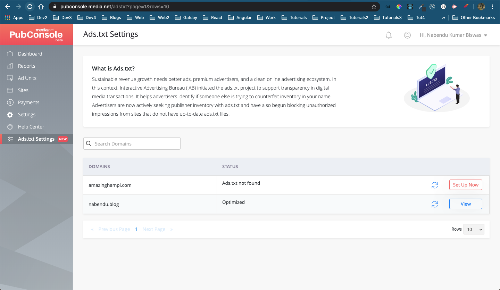500x290 pixels.
Task: Show hidden bookmarks with the » chevron
Action: click(x=443, y=18)
